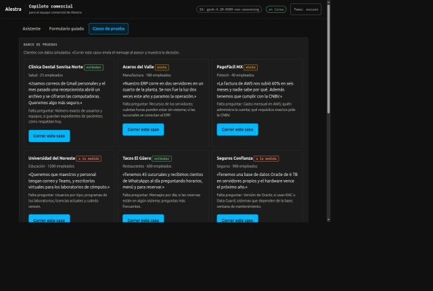Click 'Seguros · 900 empleados' subtitle

point(237,166)
